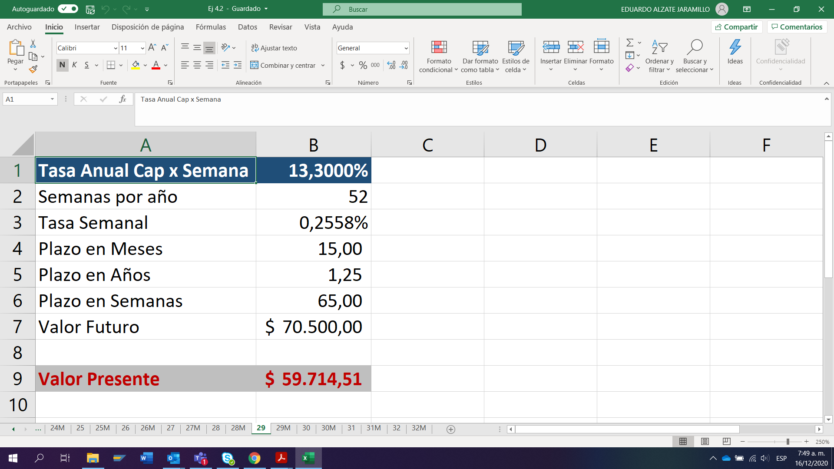This screenshot has height=469, width=834.
Task: Expand the fill color dropdown arrow
Action: click(x=145, y=65)
